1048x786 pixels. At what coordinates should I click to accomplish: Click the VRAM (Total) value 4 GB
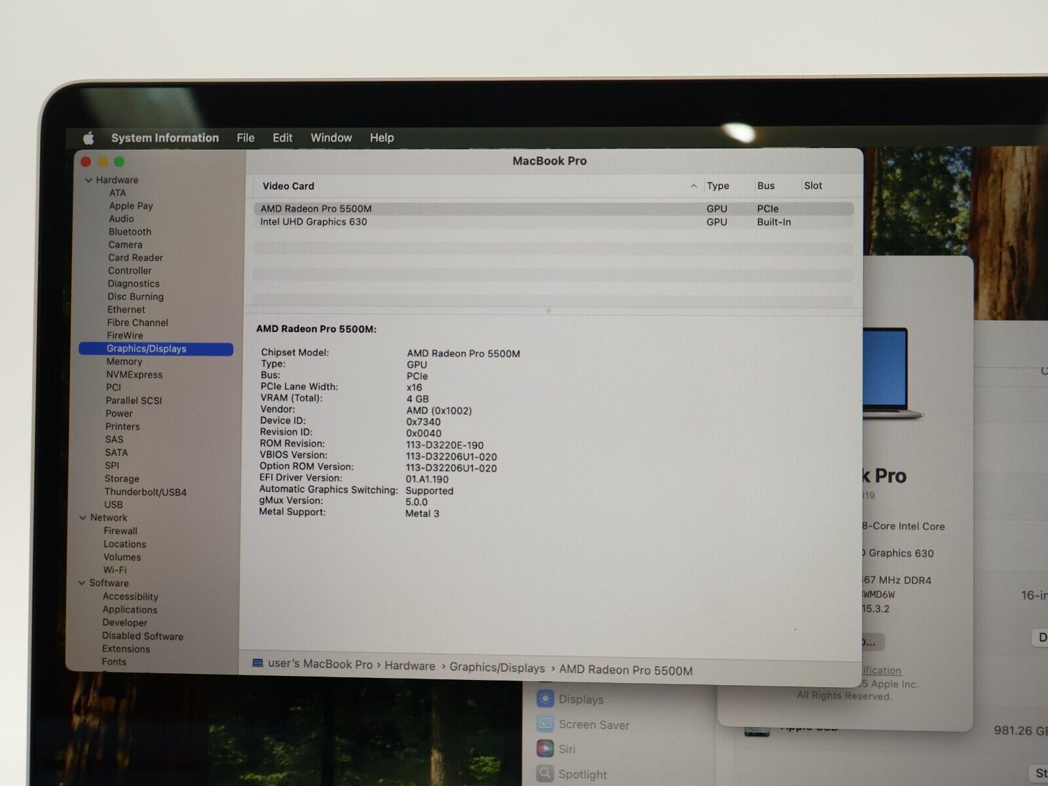click(417, 399)
